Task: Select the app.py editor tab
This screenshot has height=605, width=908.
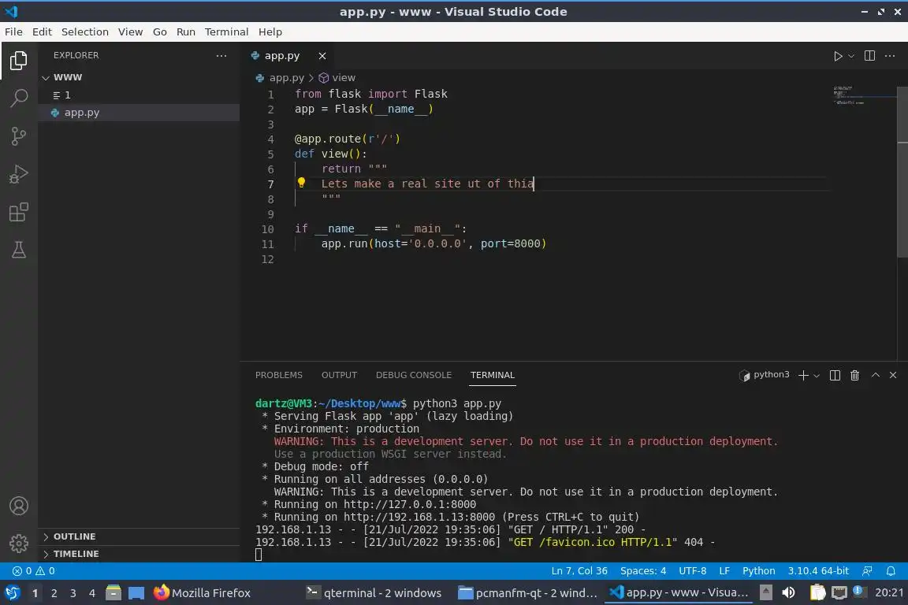Action: [x=282, y=56]
